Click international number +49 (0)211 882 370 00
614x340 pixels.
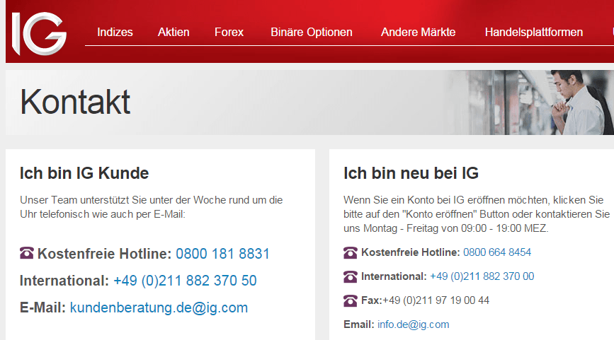pos(482,276)
